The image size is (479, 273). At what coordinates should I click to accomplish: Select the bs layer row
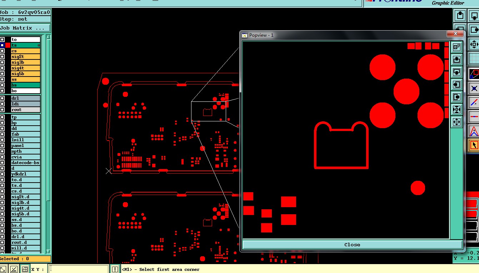[x=25, y=85]
